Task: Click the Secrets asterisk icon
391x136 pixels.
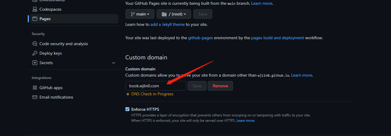Action: coord(35,63)
